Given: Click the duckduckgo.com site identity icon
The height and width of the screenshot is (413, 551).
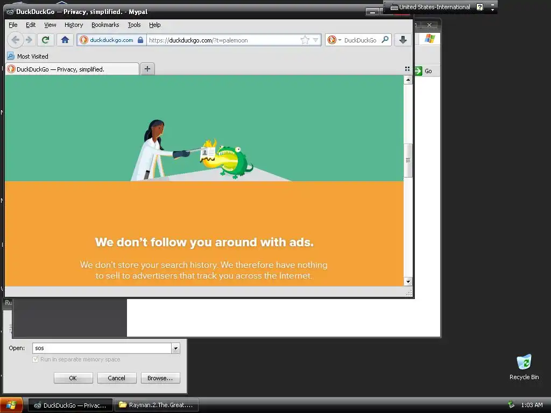Looking at the screenshot, I should coord(83,40).
